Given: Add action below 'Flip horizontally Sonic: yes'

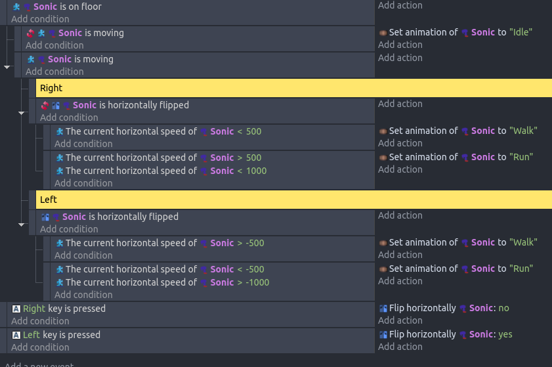Looking at the screenshot, I should click(400, 347).
